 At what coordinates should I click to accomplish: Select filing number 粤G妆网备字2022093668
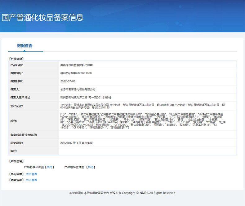76,73
